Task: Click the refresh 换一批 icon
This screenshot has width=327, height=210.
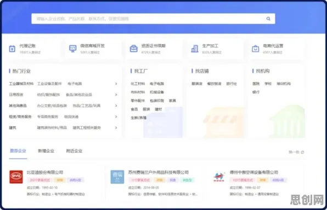Action: (x=302, y=152)
